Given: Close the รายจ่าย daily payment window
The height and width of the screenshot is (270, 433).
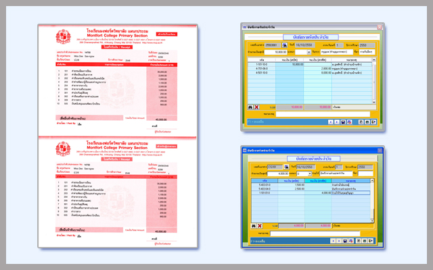Looking at the screenshot, I should [x=380, y=150].
